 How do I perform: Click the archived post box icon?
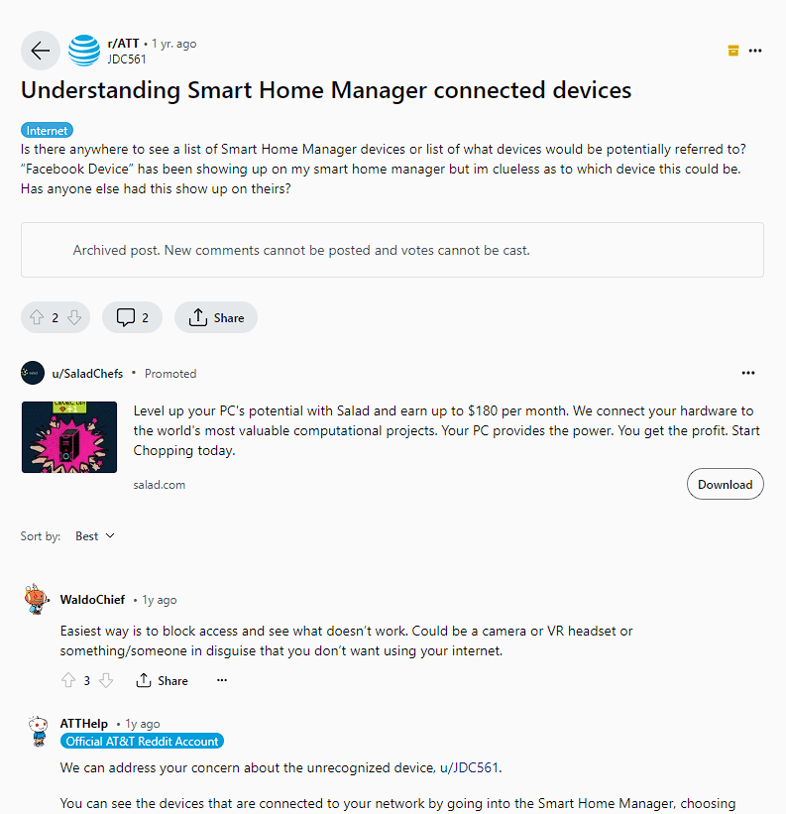[732, 51]
